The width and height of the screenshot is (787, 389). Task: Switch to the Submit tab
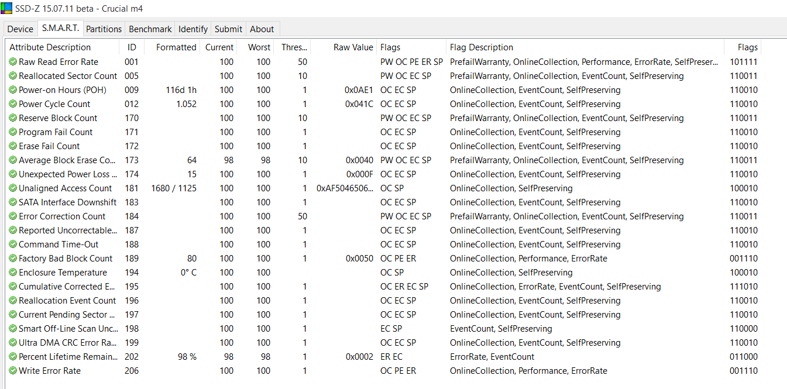228,29
